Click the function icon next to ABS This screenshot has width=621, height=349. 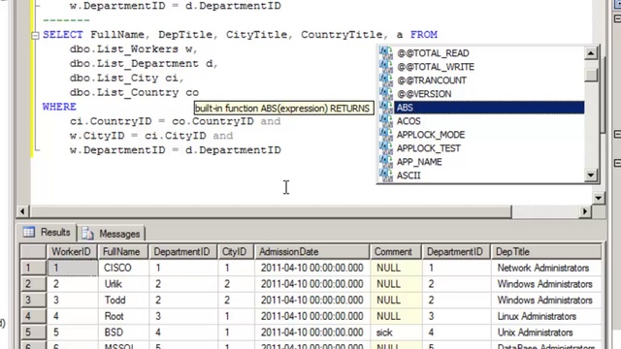386,108
